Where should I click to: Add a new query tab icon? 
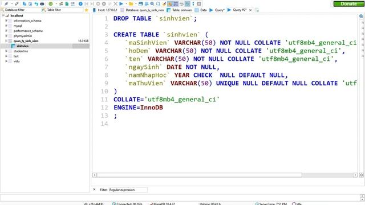[x=257, y=10]
